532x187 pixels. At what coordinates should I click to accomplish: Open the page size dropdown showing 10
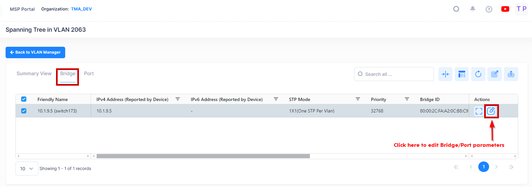click(27, 169)
